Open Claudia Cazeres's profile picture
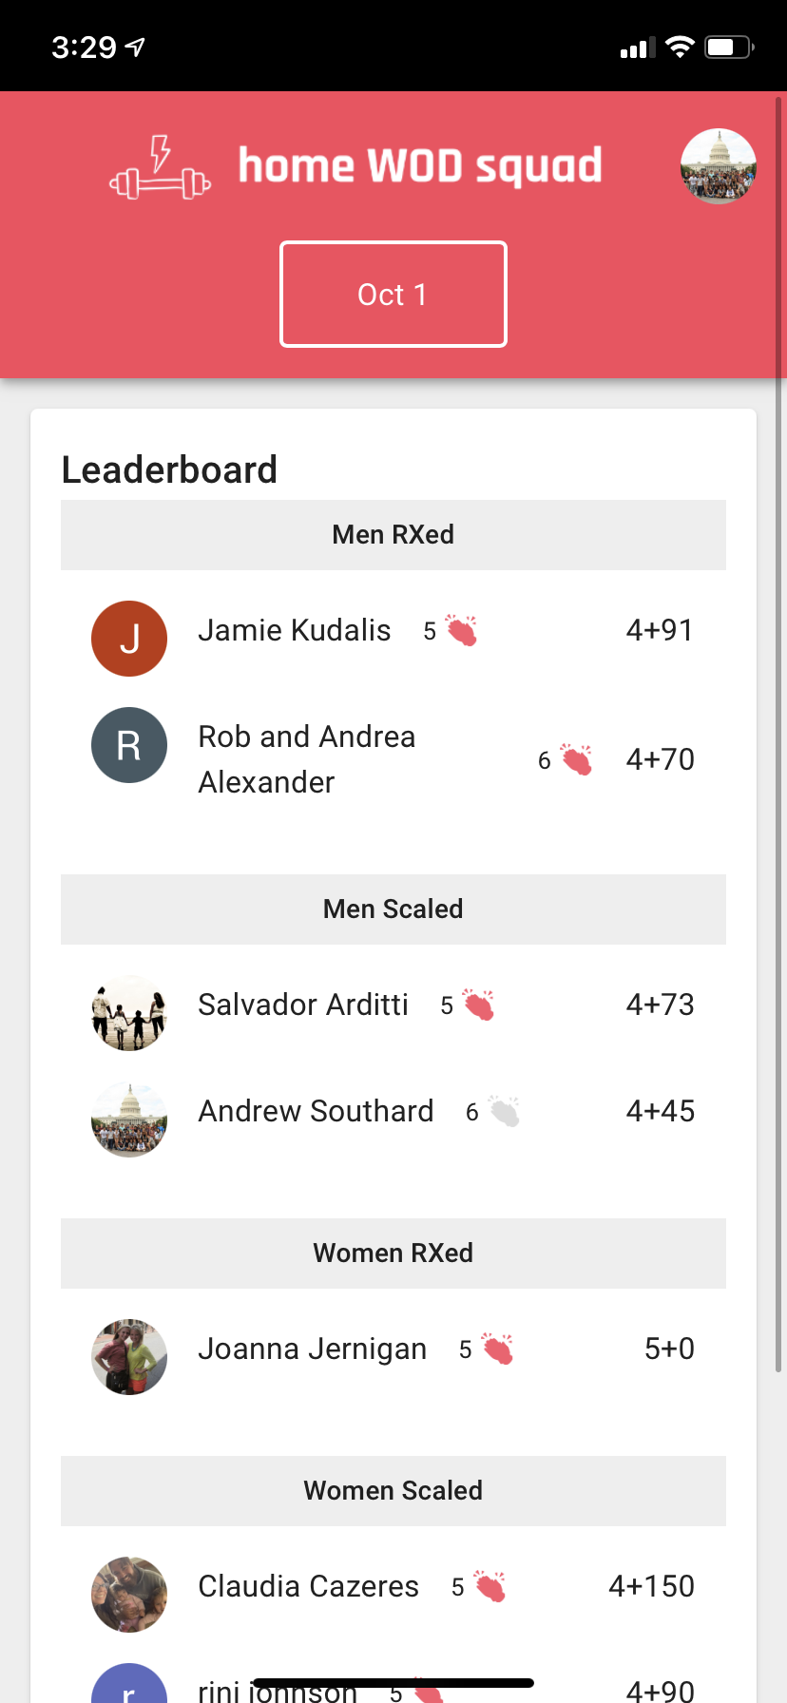 [x=129, y=1595]
